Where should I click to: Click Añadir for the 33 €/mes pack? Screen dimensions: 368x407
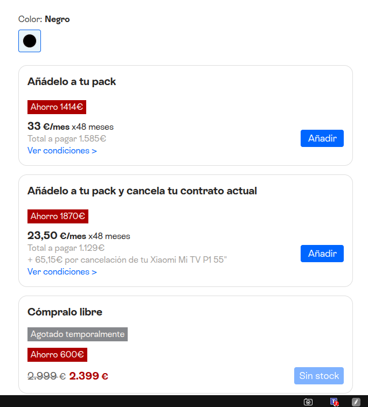click(x=322, y=138)
